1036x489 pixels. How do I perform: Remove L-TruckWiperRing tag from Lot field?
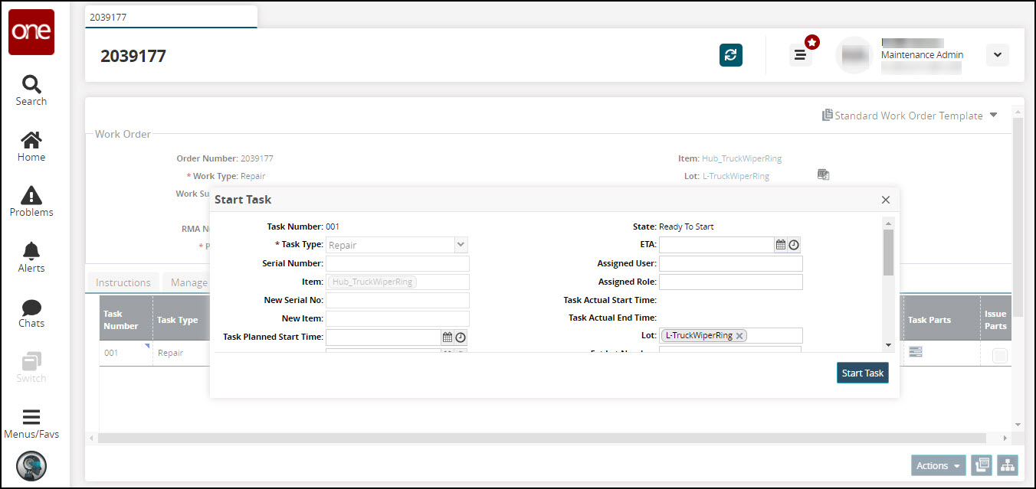739,336
